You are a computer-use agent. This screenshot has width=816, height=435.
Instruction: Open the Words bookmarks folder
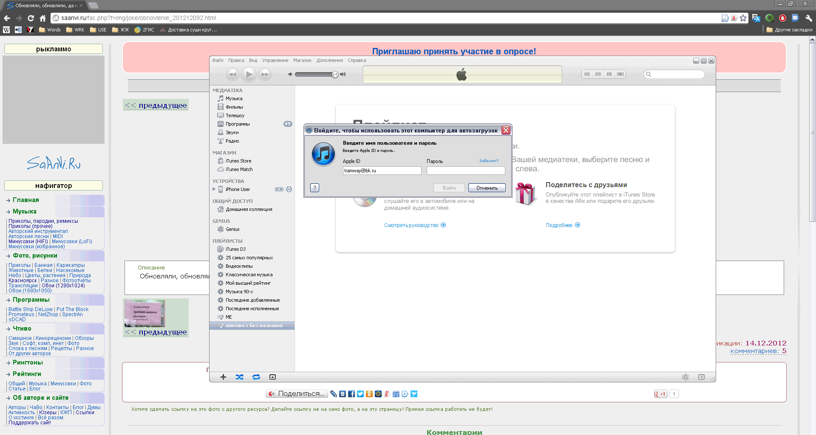50,30
